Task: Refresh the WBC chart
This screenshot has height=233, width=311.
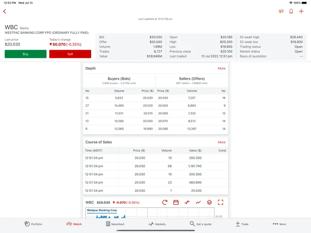Action: [165, 202]
